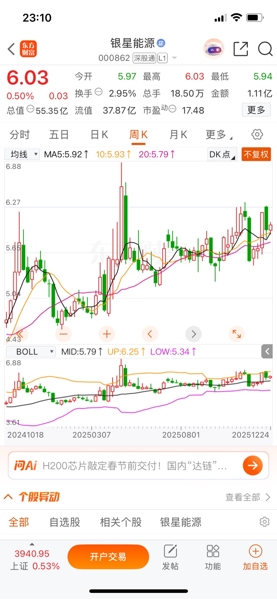The height and width of the screenshot is (599, 277).
Task: Jump to earliest data double-arrow icon
Action: [20, 334]
